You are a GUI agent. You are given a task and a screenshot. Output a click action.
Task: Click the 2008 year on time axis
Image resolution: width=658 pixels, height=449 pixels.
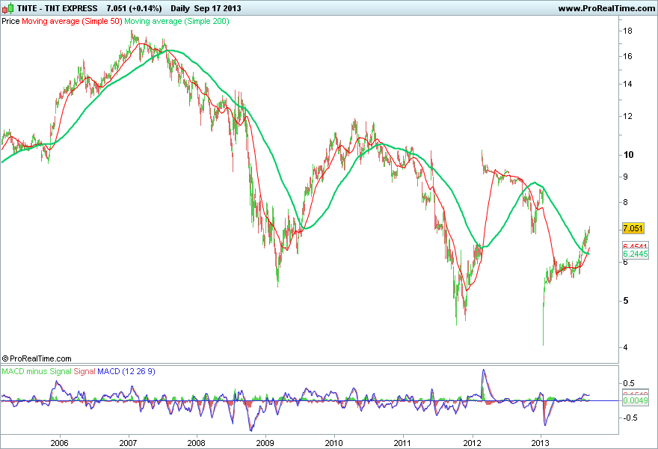coord(197,443)
